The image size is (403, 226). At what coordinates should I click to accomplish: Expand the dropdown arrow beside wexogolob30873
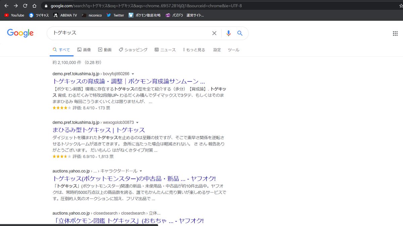(x=137, y=123)
